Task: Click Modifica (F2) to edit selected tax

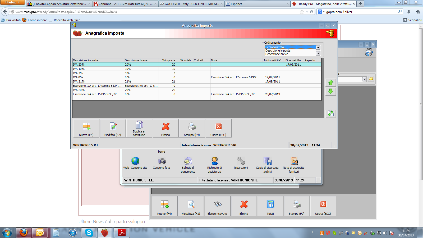Action: pyautogui.click(x=113, y=128)
